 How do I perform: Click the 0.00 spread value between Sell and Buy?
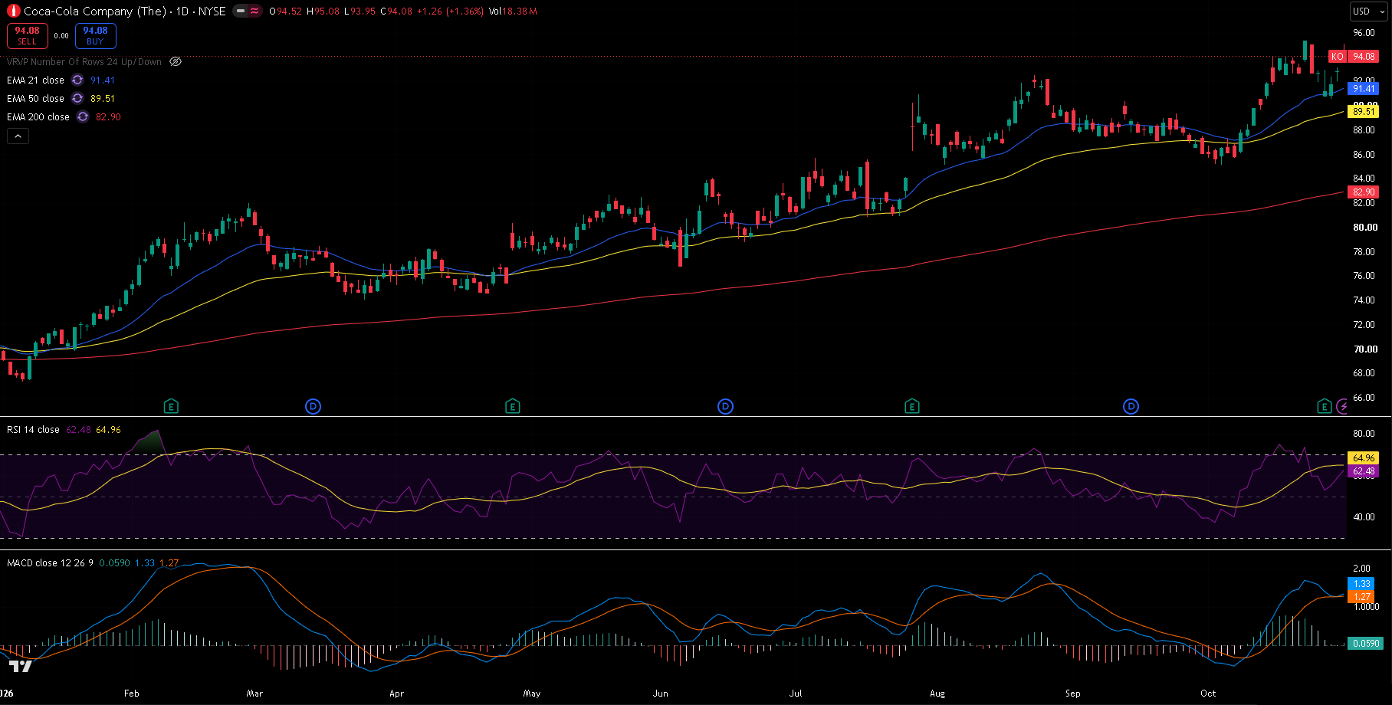pos(61,35)
